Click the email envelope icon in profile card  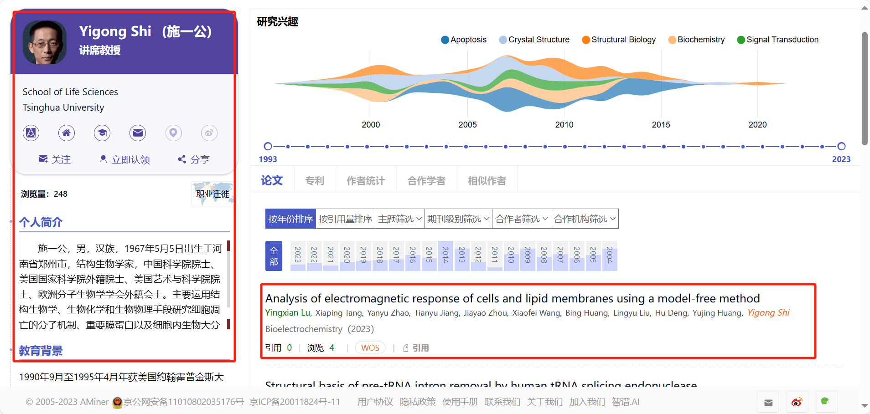(138, 133)
